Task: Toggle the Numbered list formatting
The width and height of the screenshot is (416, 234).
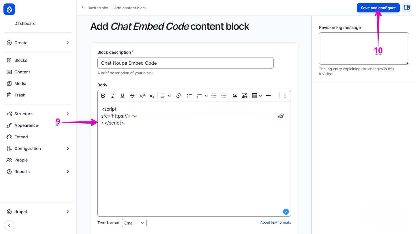Action: (199, 95)
